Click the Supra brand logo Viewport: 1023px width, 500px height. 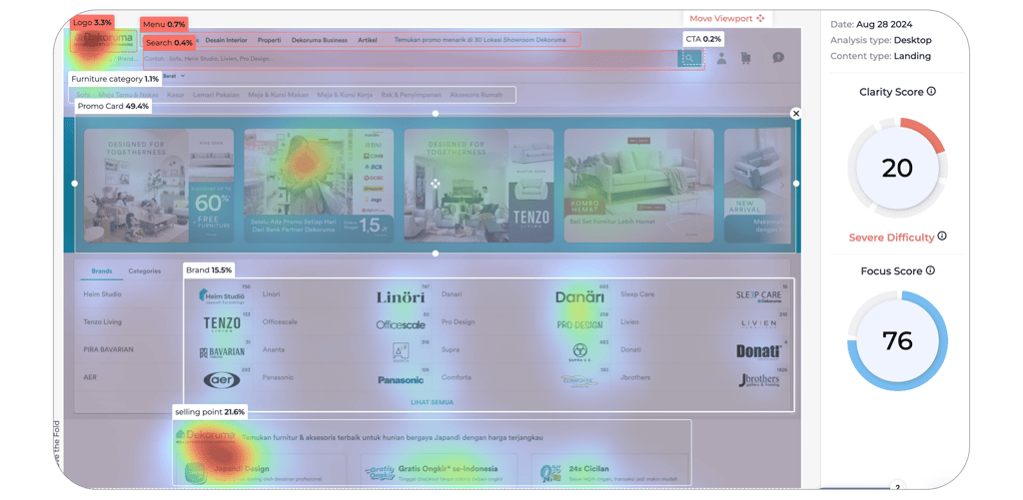(580, 352)
